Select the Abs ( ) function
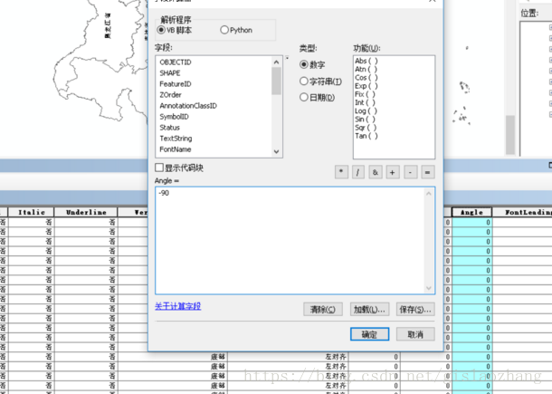Screen dimensions: 552x394 point(366,61)
